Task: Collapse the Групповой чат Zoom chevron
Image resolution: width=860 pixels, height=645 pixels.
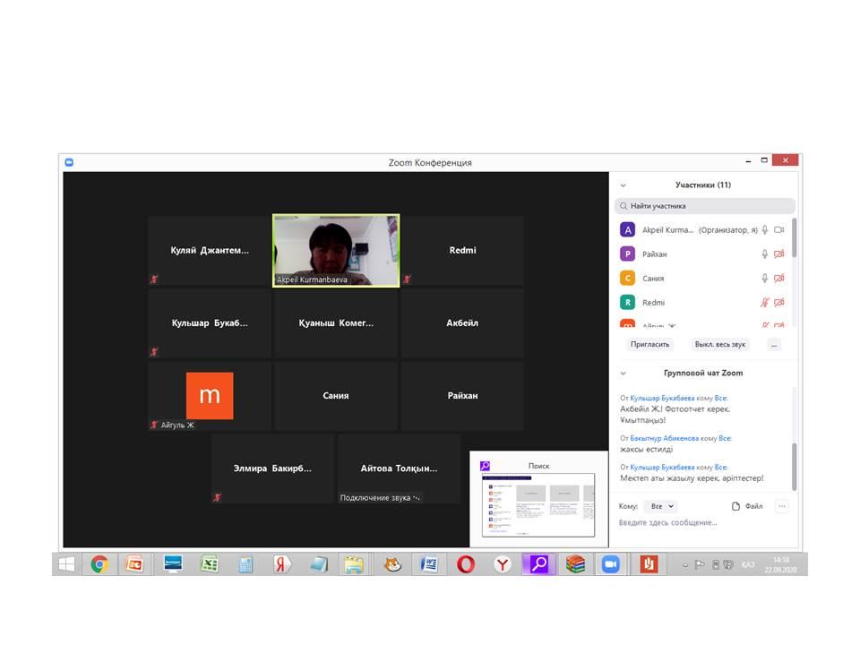Action: tap(623, 374)
